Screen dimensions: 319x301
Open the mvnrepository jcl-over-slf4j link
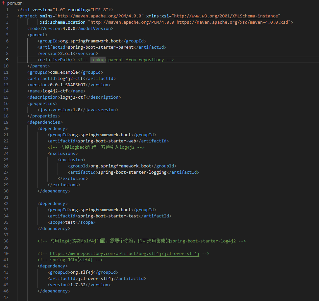tap(125, 253)
